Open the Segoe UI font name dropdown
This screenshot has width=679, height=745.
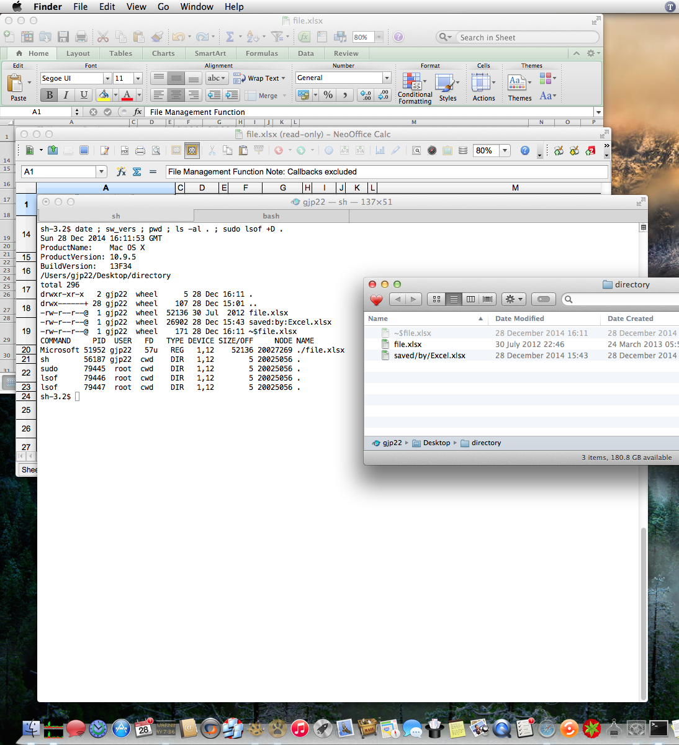tap(107, 78)
